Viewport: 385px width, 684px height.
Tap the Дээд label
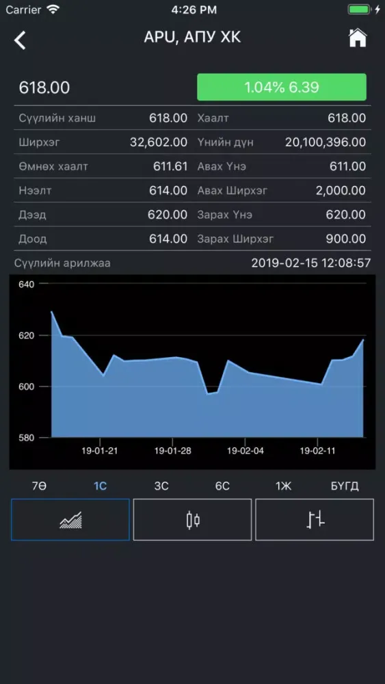pyautogui.click(x=32, y=215)
